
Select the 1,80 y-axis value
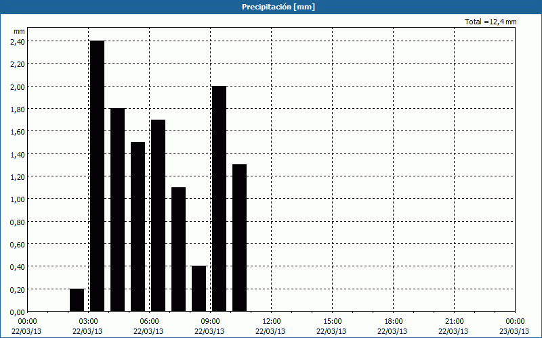tap(18, 109)
